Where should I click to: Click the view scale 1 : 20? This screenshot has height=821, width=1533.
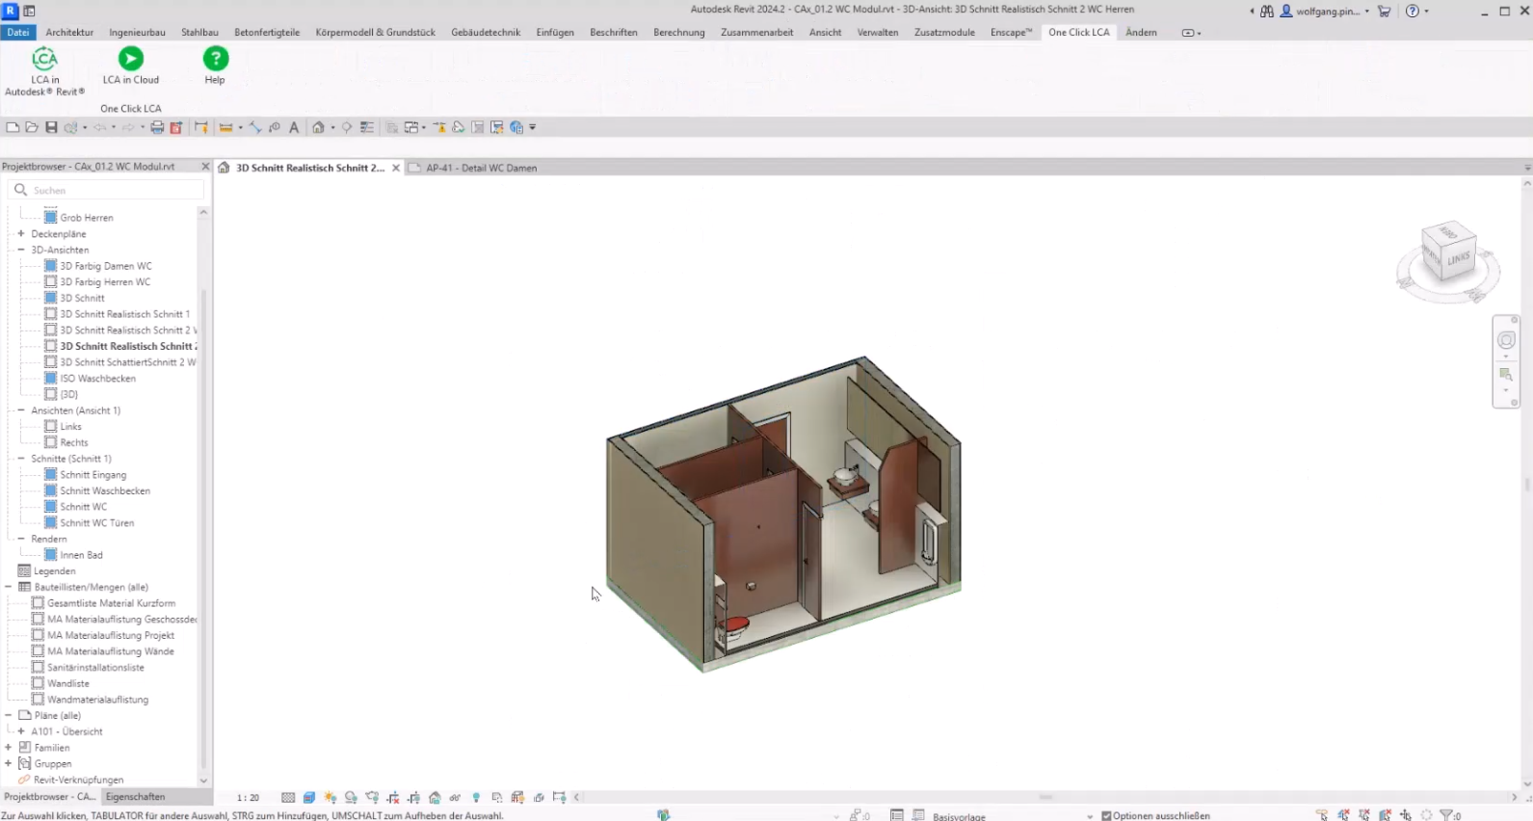coord(249,798)
